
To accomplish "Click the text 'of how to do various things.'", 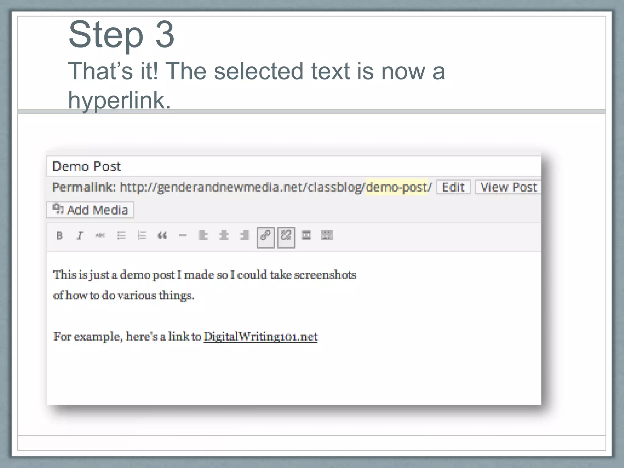I will click(x=124, y=295).
